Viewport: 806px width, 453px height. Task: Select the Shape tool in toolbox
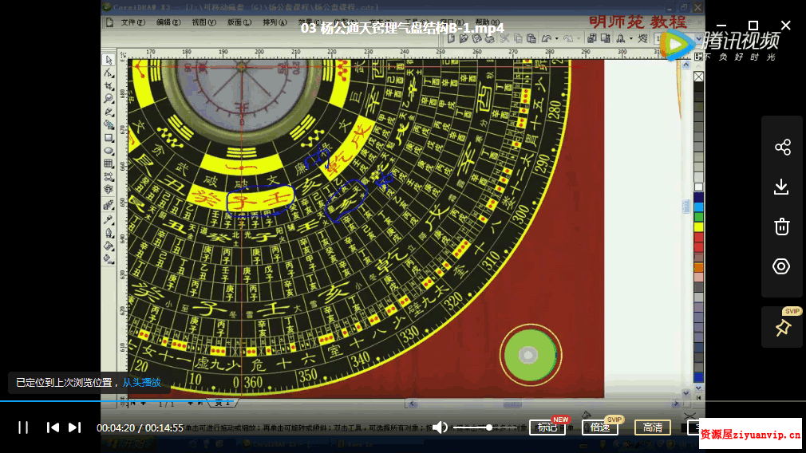109,73
